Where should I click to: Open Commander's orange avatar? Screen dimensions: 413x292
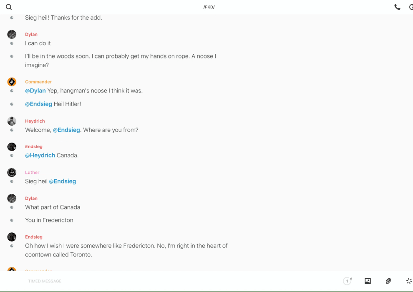pos(12,82)
